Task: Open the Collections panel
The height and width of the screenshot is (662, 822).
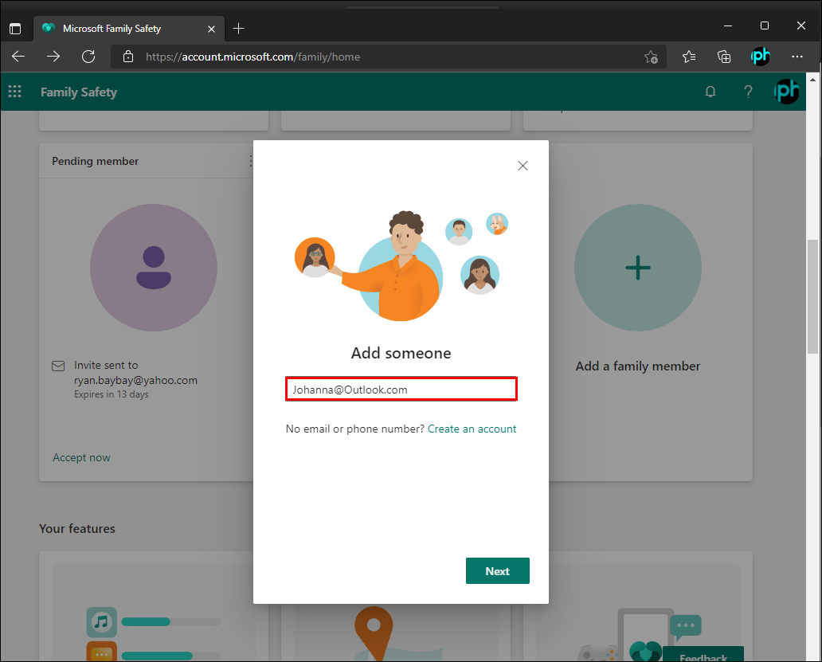Action: coord(724,57)
